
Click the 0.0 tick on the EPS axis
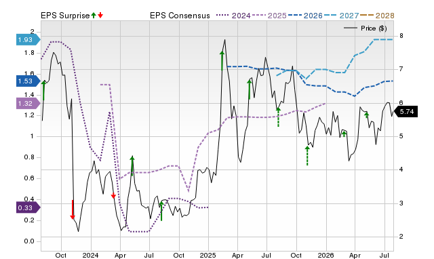pyautogui.click(x=29, y=241)
